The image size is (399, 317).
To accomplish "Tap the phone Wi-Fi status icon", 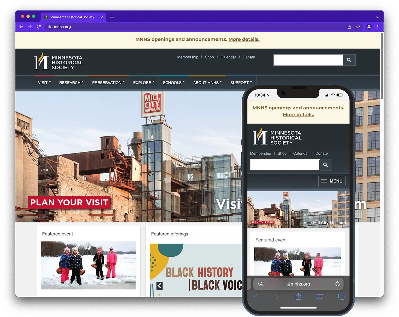I will (x=333, y=95).
